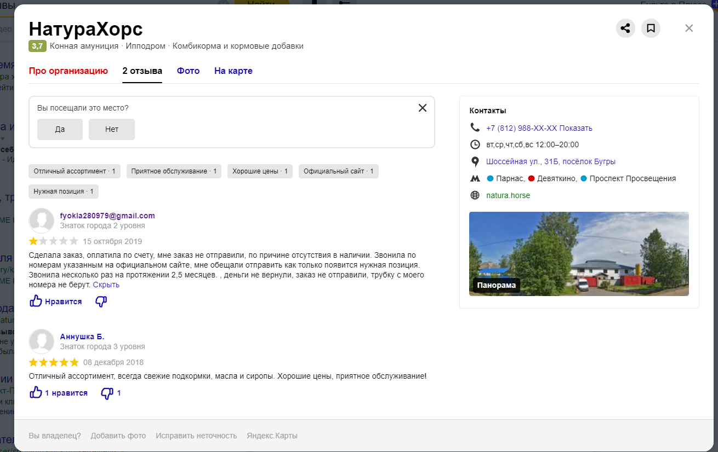Select the 'Приятное обслуживание' review tag
The height and width of the screenshot is (452, 718).
(174, 171)
